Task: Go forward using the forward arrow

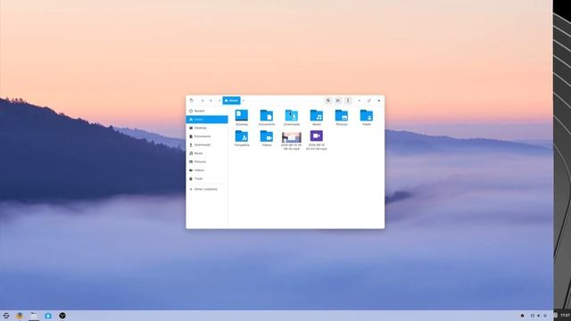Action: 211,101
